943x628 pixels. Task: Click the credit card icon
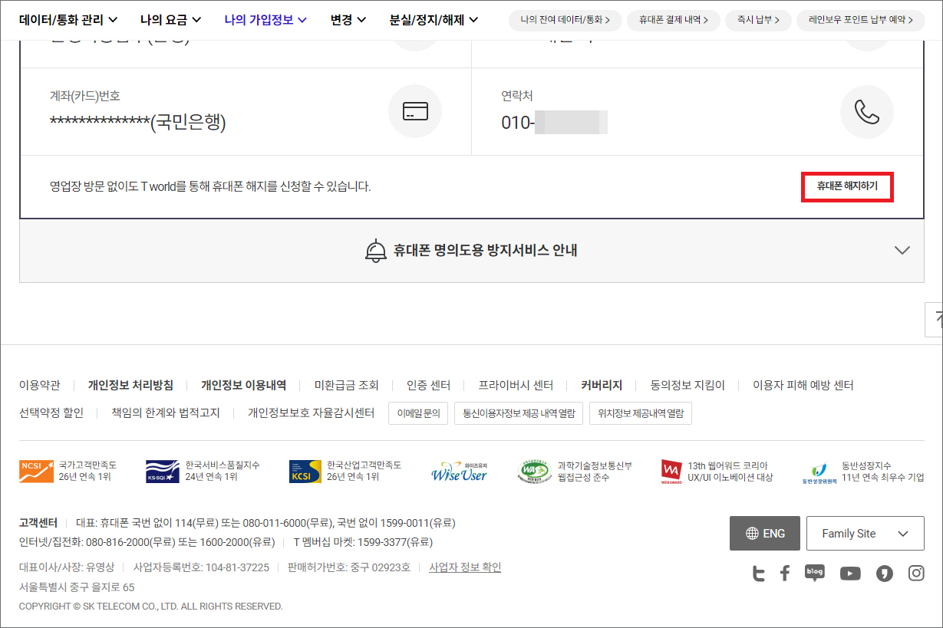click(415, 112)
